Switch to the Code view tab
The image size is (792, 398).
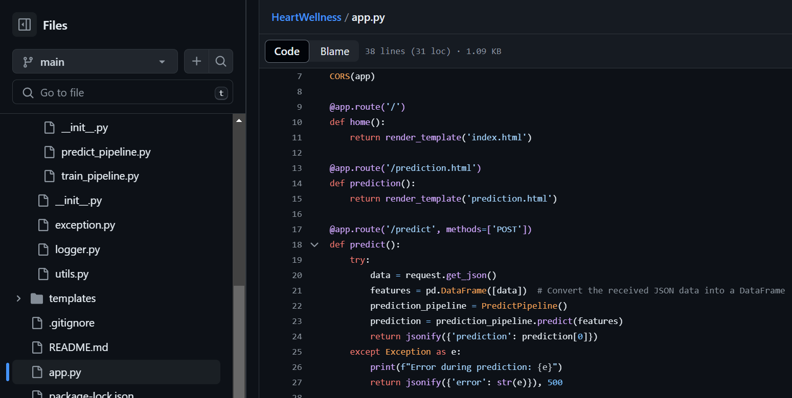[287, 51]
